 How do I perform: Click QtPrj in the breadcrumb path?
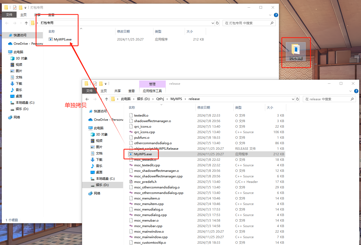point(160,99)
